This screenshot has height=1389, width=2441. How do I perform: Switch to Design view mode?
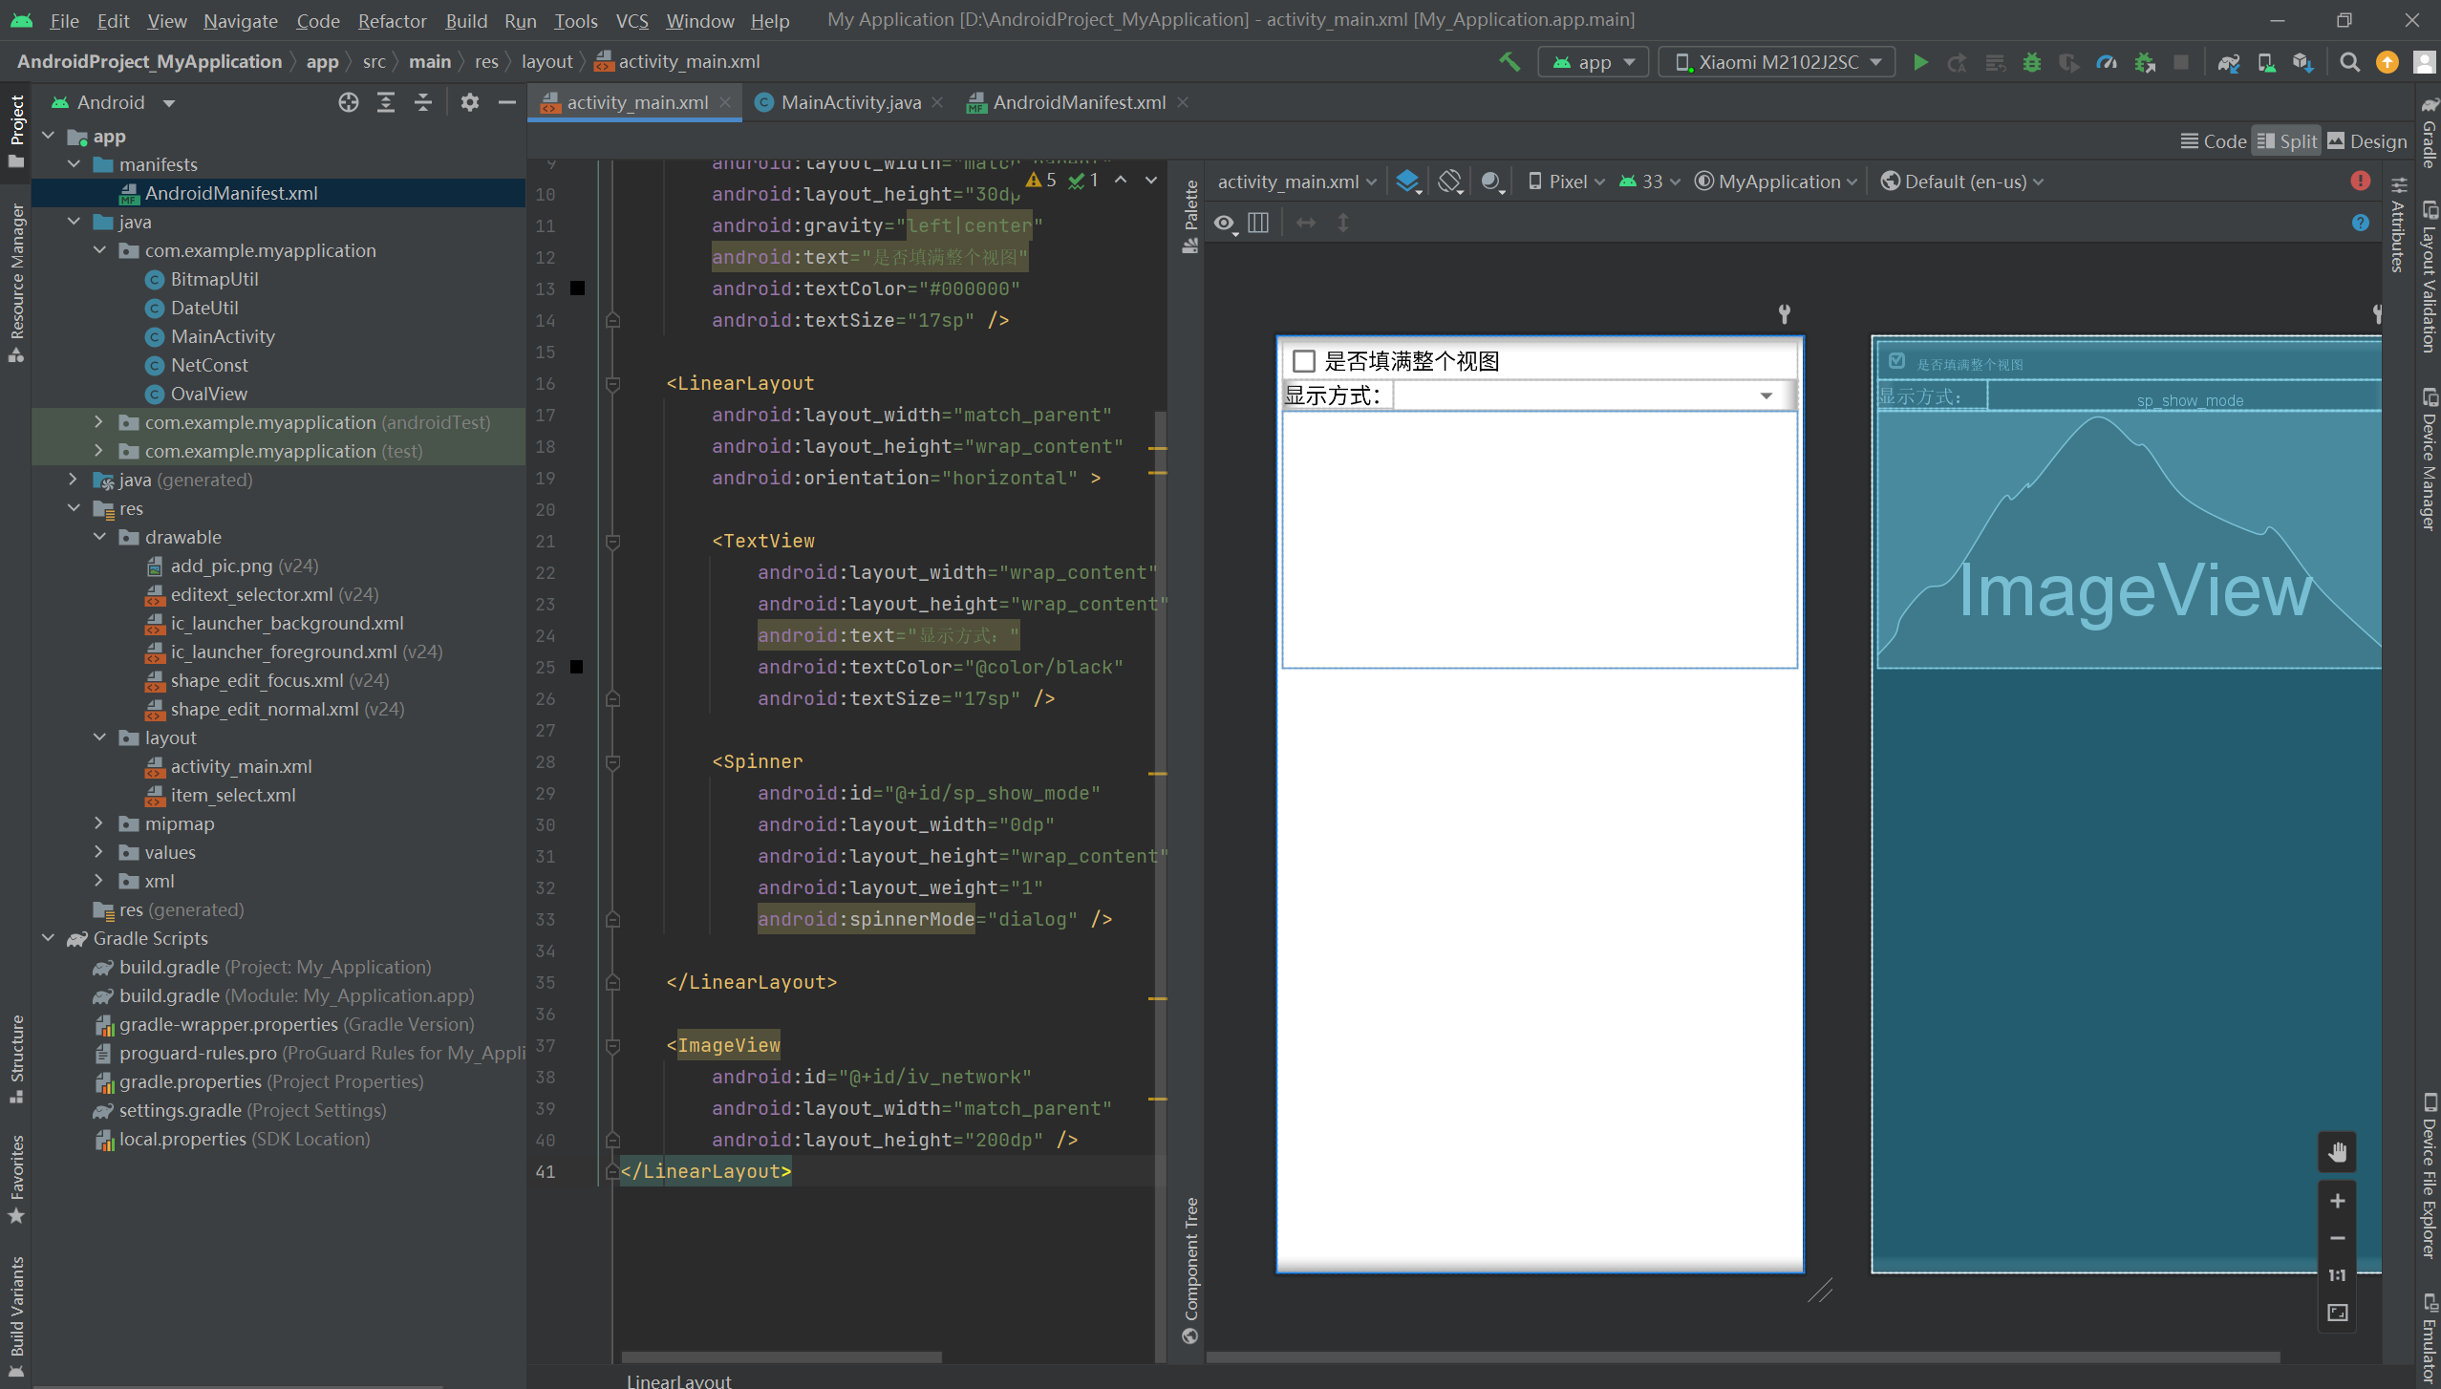click(2366, 141)
